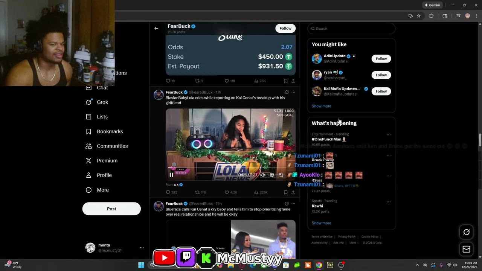Open FearBuck avatar on BlasianBabyLola post

pyautogui.click(x=159, y=95)
